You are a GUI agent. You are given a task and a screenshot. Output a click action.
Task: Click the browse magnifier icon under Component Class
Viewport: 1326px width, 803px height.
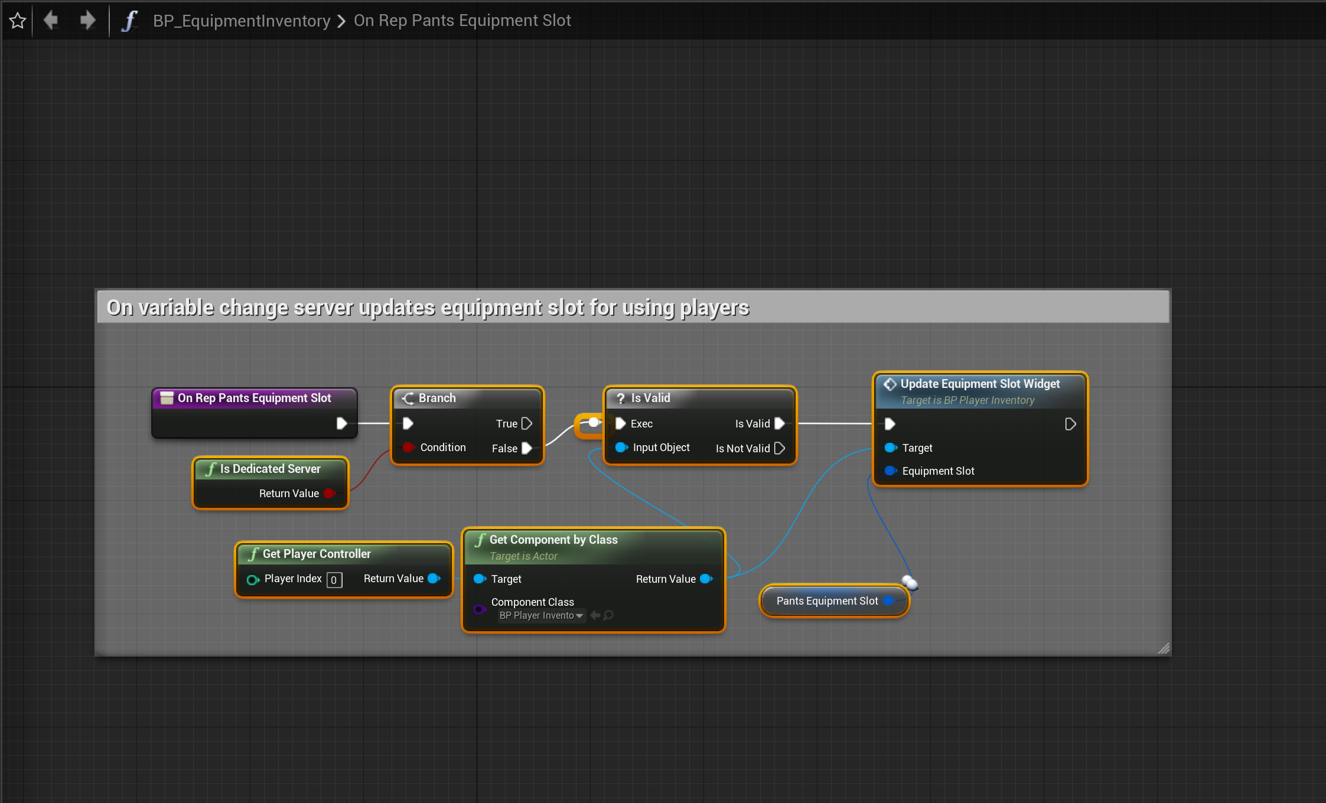pos(608,615)
